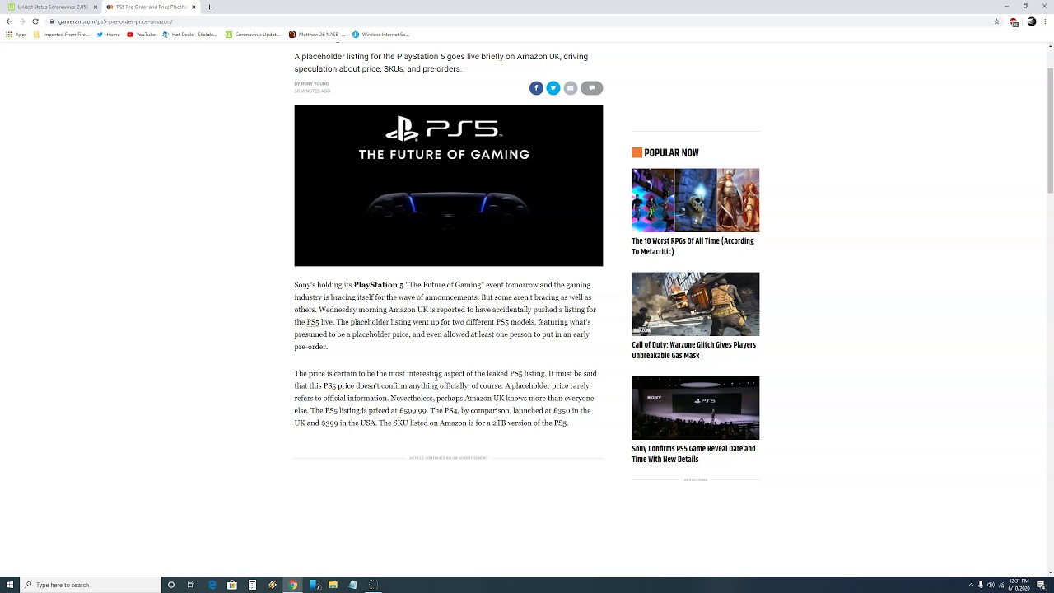Launch Microsoft Edge from taskbar

pos(212,585)
